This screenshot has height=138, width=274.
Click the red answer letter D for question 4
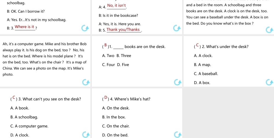coord(105,98)
